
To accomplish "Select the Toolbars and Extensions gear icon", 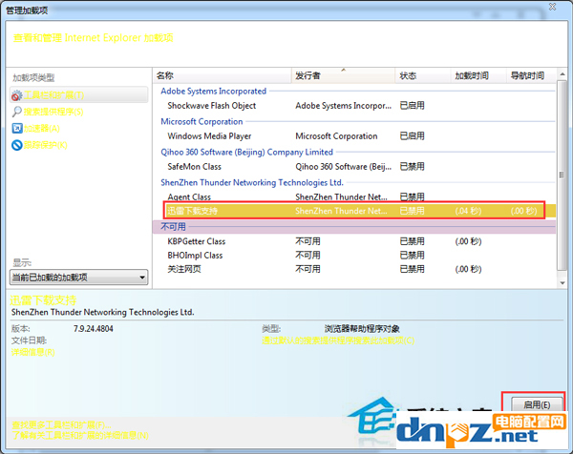I will click(17, 95).
